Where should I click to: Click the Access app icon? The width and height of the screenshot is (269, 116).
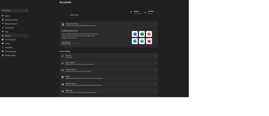point(149,41)
